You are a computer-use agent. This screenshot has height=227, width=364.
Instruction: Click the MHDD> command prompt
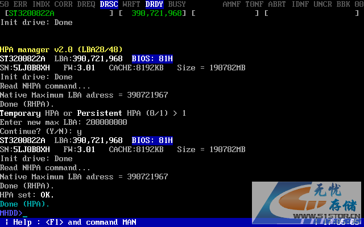point(11,213)
